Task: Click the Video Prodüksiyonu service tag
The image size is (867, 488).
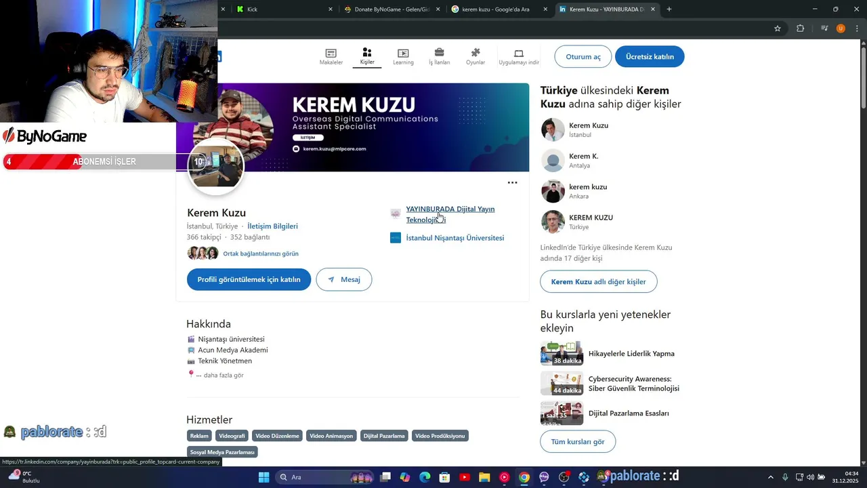Action: (440, 436)
